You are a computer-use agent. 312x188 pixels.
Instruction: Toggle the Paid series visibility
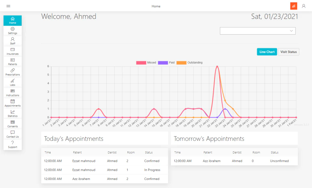168,63
